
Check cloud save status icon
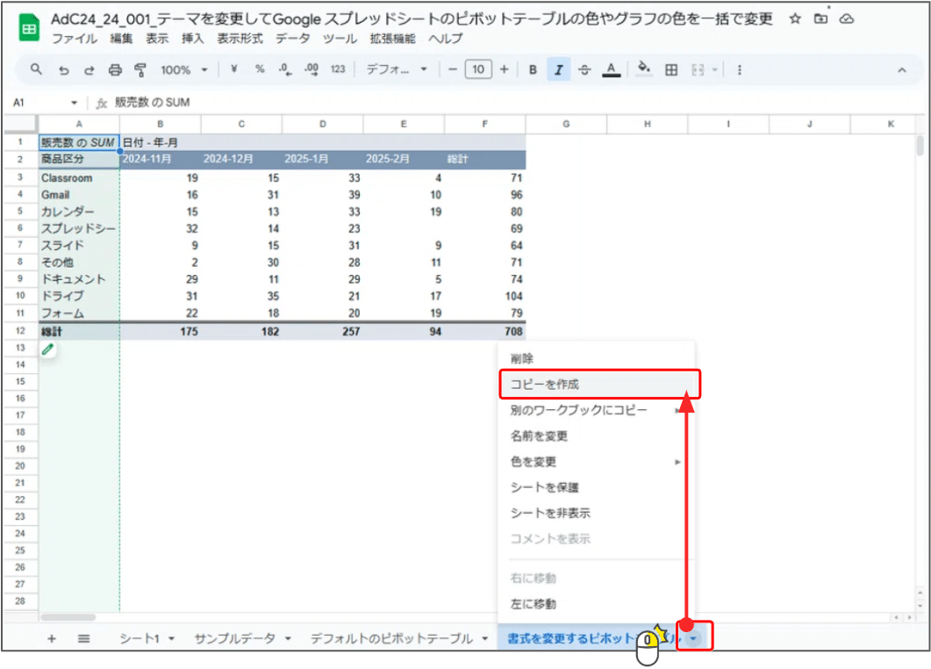[847, 19]
